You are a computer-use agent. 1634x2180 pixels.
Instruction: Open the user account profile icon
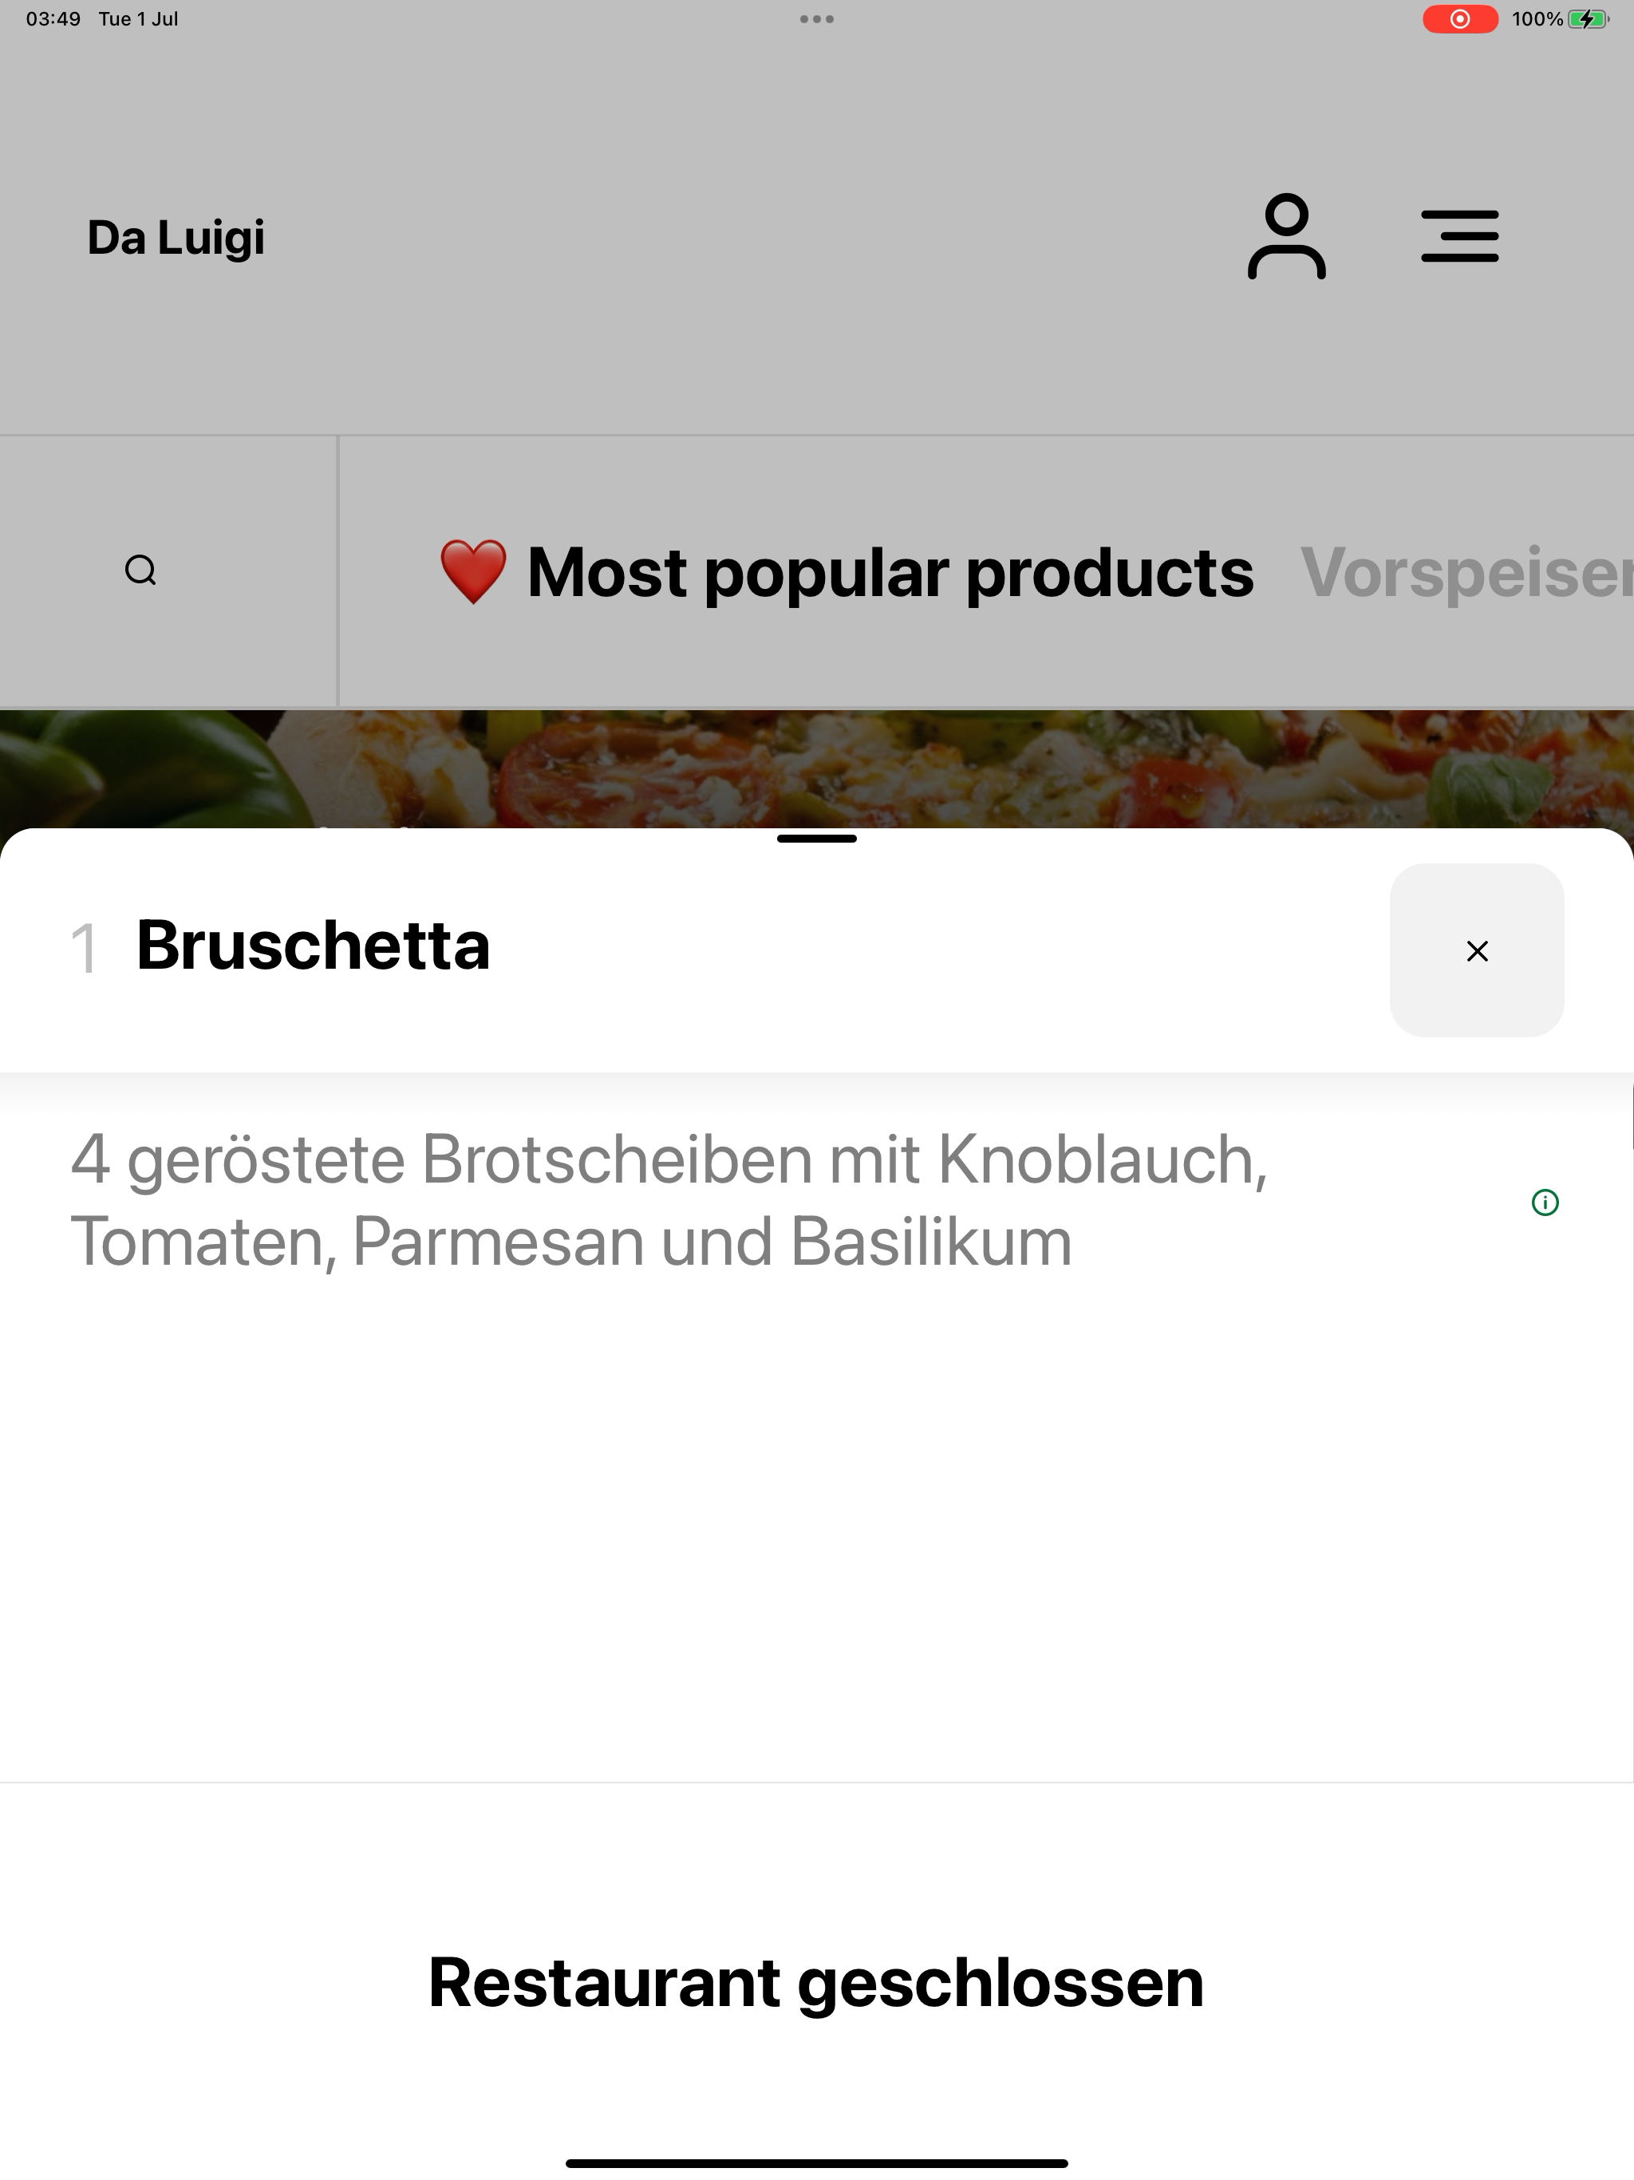click(1286, 236)
